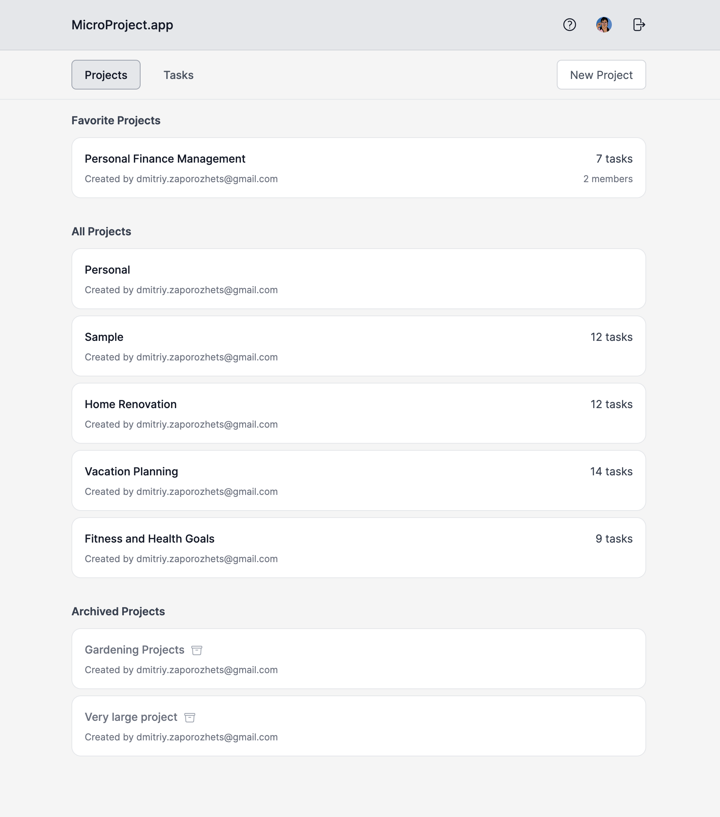
Task: Click the 14 tasks count on Vacation Planning
Action: tap(611, 472)
